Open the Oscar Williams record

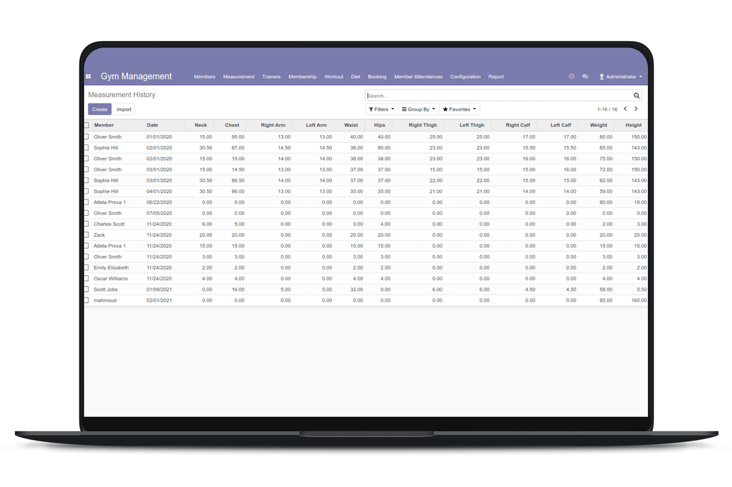[111, 278]
